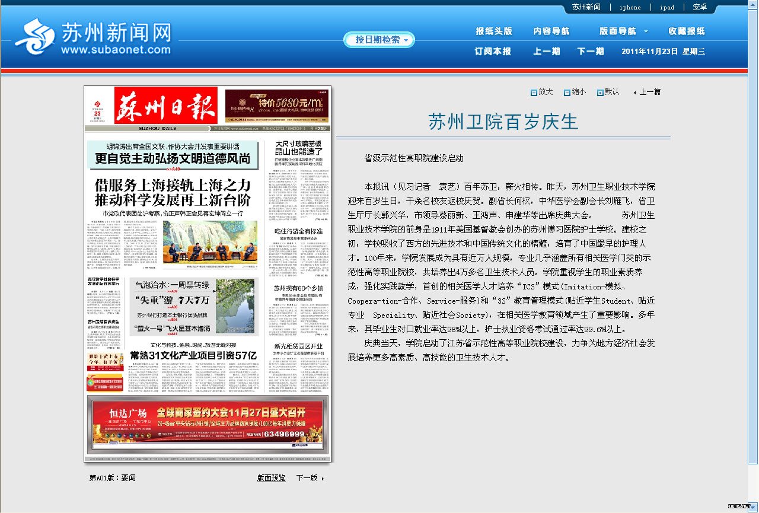Click the date 2011年11月23日 星期三

pos(663,52)
